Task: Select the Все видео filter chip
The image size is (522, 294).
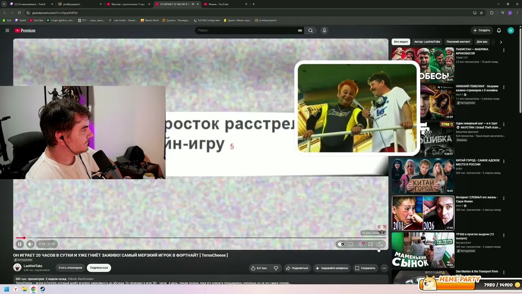Action: click(x=401, y=42)
